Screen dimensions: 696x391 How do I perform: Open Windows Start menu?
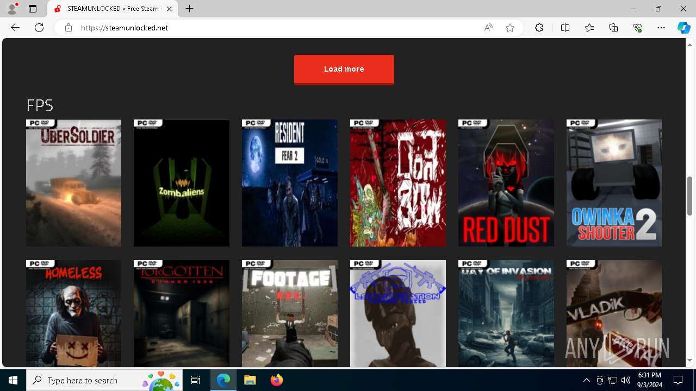[x=13, y=380]
